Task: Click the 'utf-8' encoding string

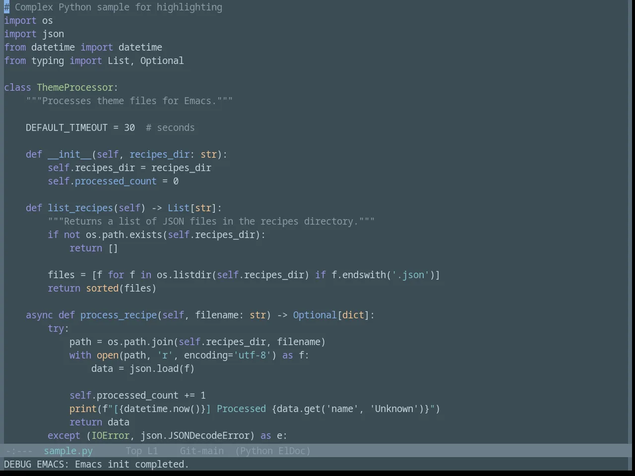Action: pos(252,355)
